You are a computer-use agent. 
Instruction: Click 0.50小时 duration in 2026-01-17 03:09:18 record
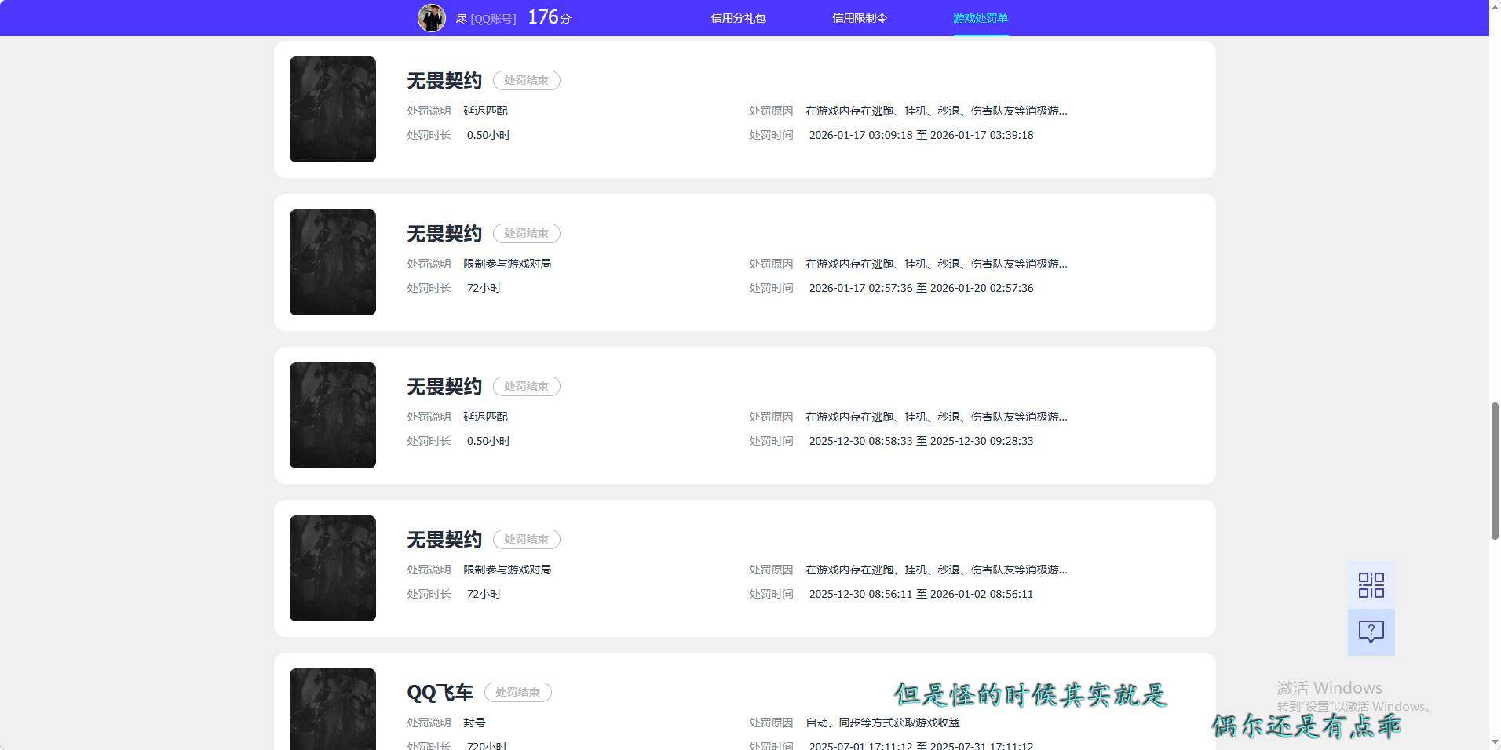point(488,135)
